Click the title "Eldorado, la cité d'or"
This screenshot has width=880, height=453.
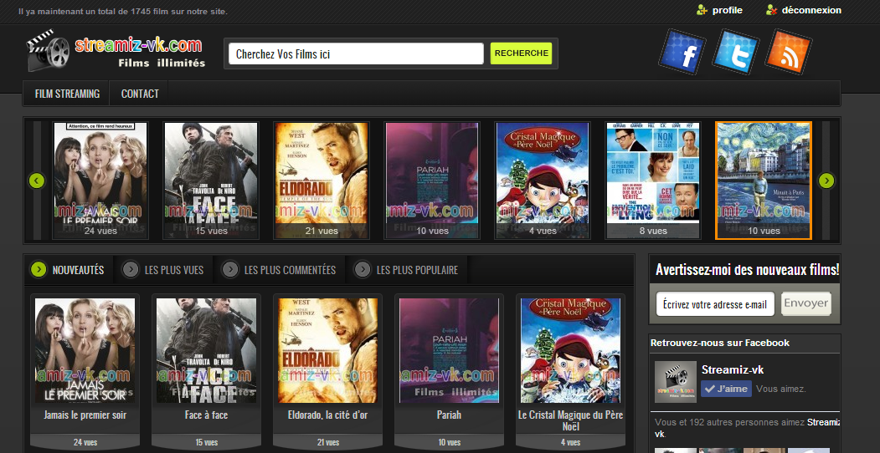pos(327,415)
